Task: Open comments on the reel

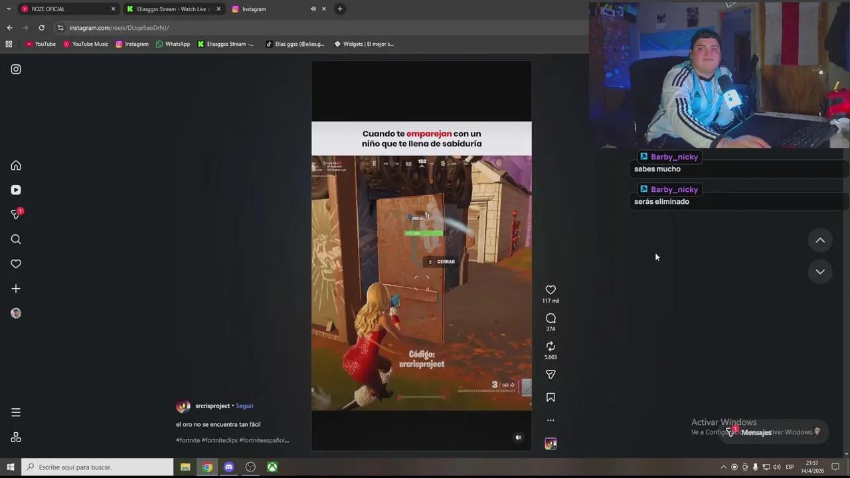Action: point(551,318)
